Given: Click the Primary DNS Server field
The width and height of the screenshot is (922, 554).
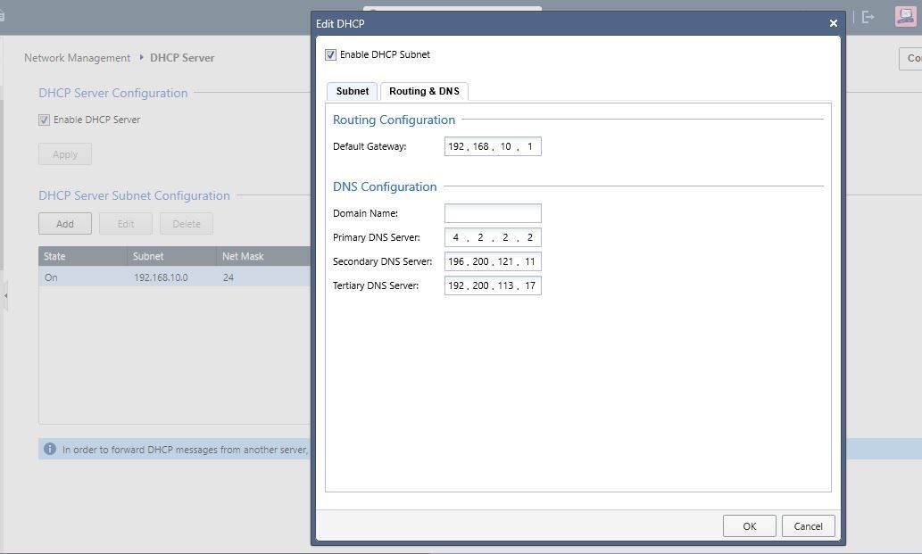Looking at the screenshot, I should [x=493, y=237].
